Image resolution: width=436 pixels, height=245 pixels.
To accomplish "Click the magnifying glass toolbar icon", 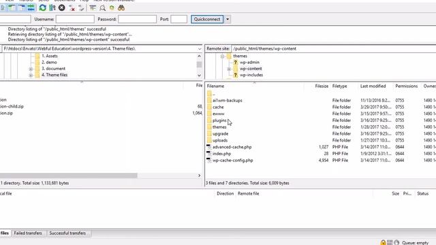I will [102, 7].
